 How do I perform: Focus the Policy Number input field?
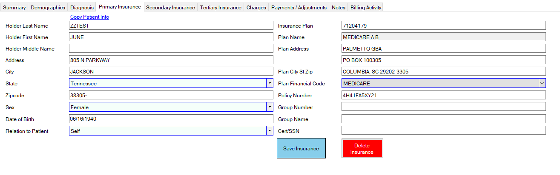pyautogui.click(x=443, y=96)
